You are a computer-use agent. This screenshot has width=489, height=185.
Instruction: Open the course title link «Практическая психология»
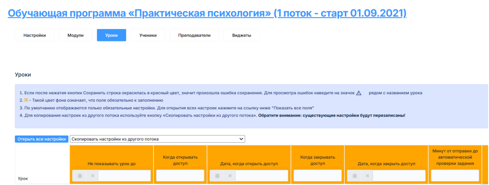point(207,14)
